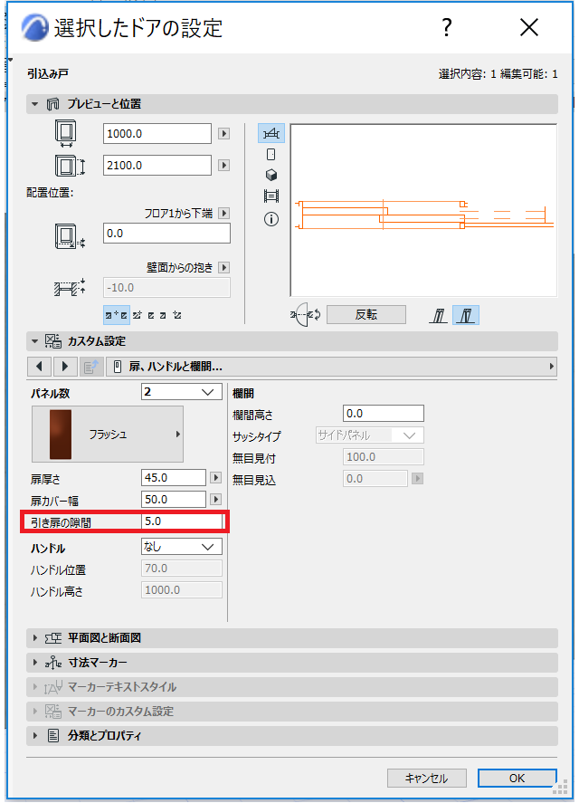Select front elevation preview icon
The image size is (579, 803).
(271, 155)
